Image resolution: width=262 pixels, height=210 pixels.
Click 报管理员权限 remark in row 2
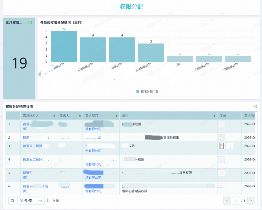[170, 137]
